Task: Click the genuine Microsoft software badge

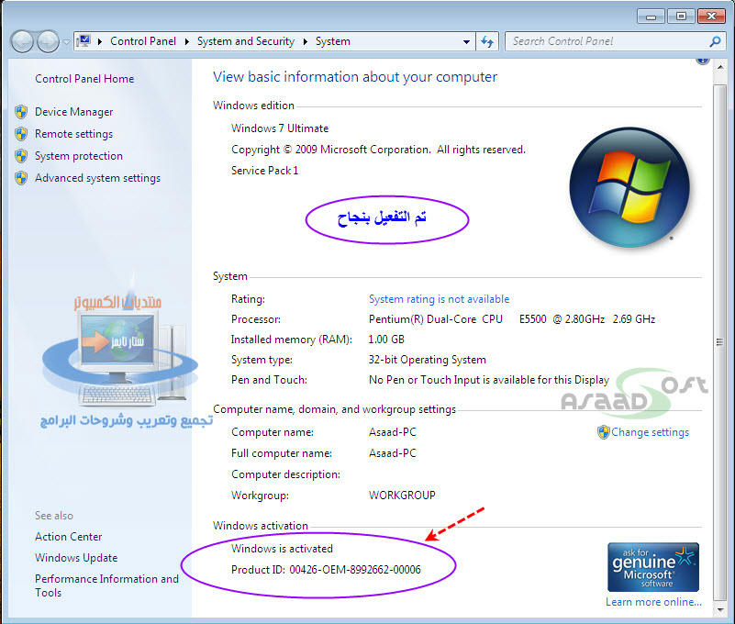Action: (x=652, y=566)
